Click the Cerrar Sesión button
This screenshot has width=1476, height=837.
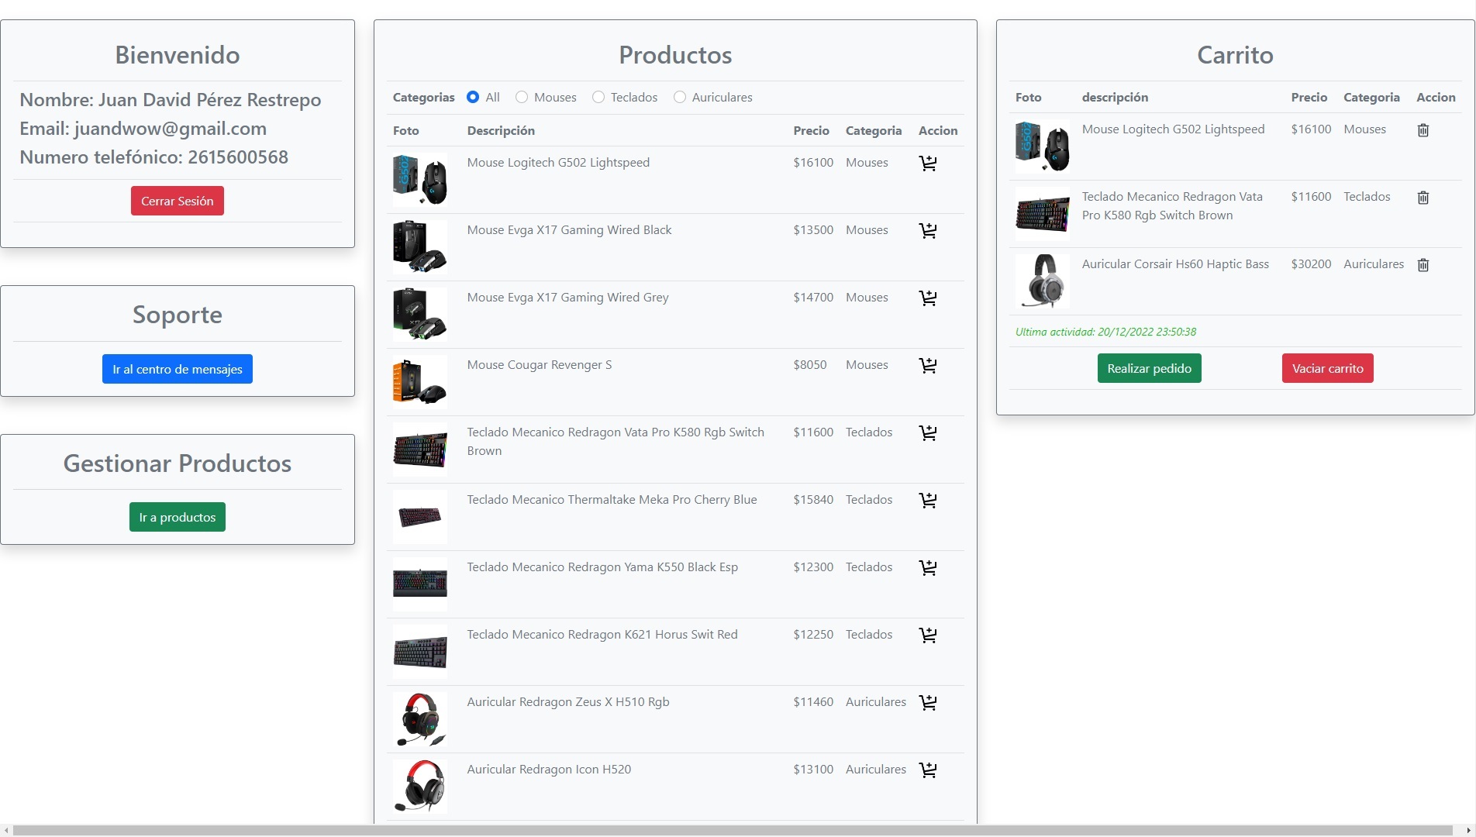(x=177, y=201)
